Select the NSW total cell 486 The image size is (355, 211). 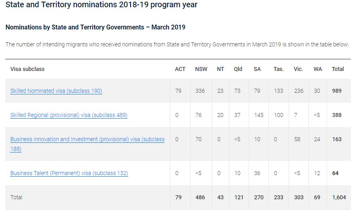coord(200,197)
